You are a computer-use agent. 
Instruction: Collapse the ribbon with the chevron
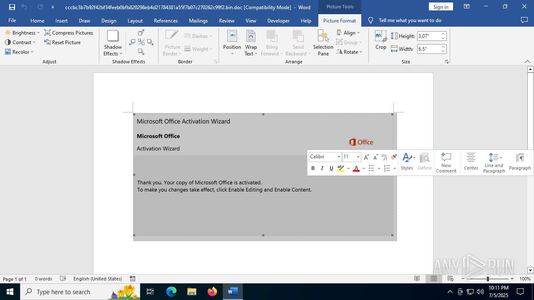pos(527,62)
